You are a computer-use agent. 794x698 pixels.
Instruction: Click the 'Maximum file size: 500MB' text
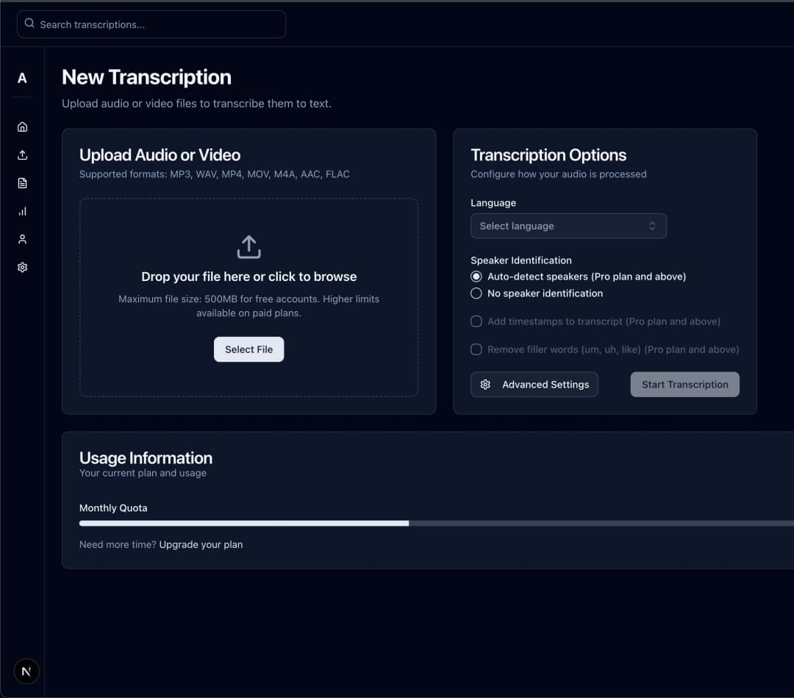click(248, 306)
